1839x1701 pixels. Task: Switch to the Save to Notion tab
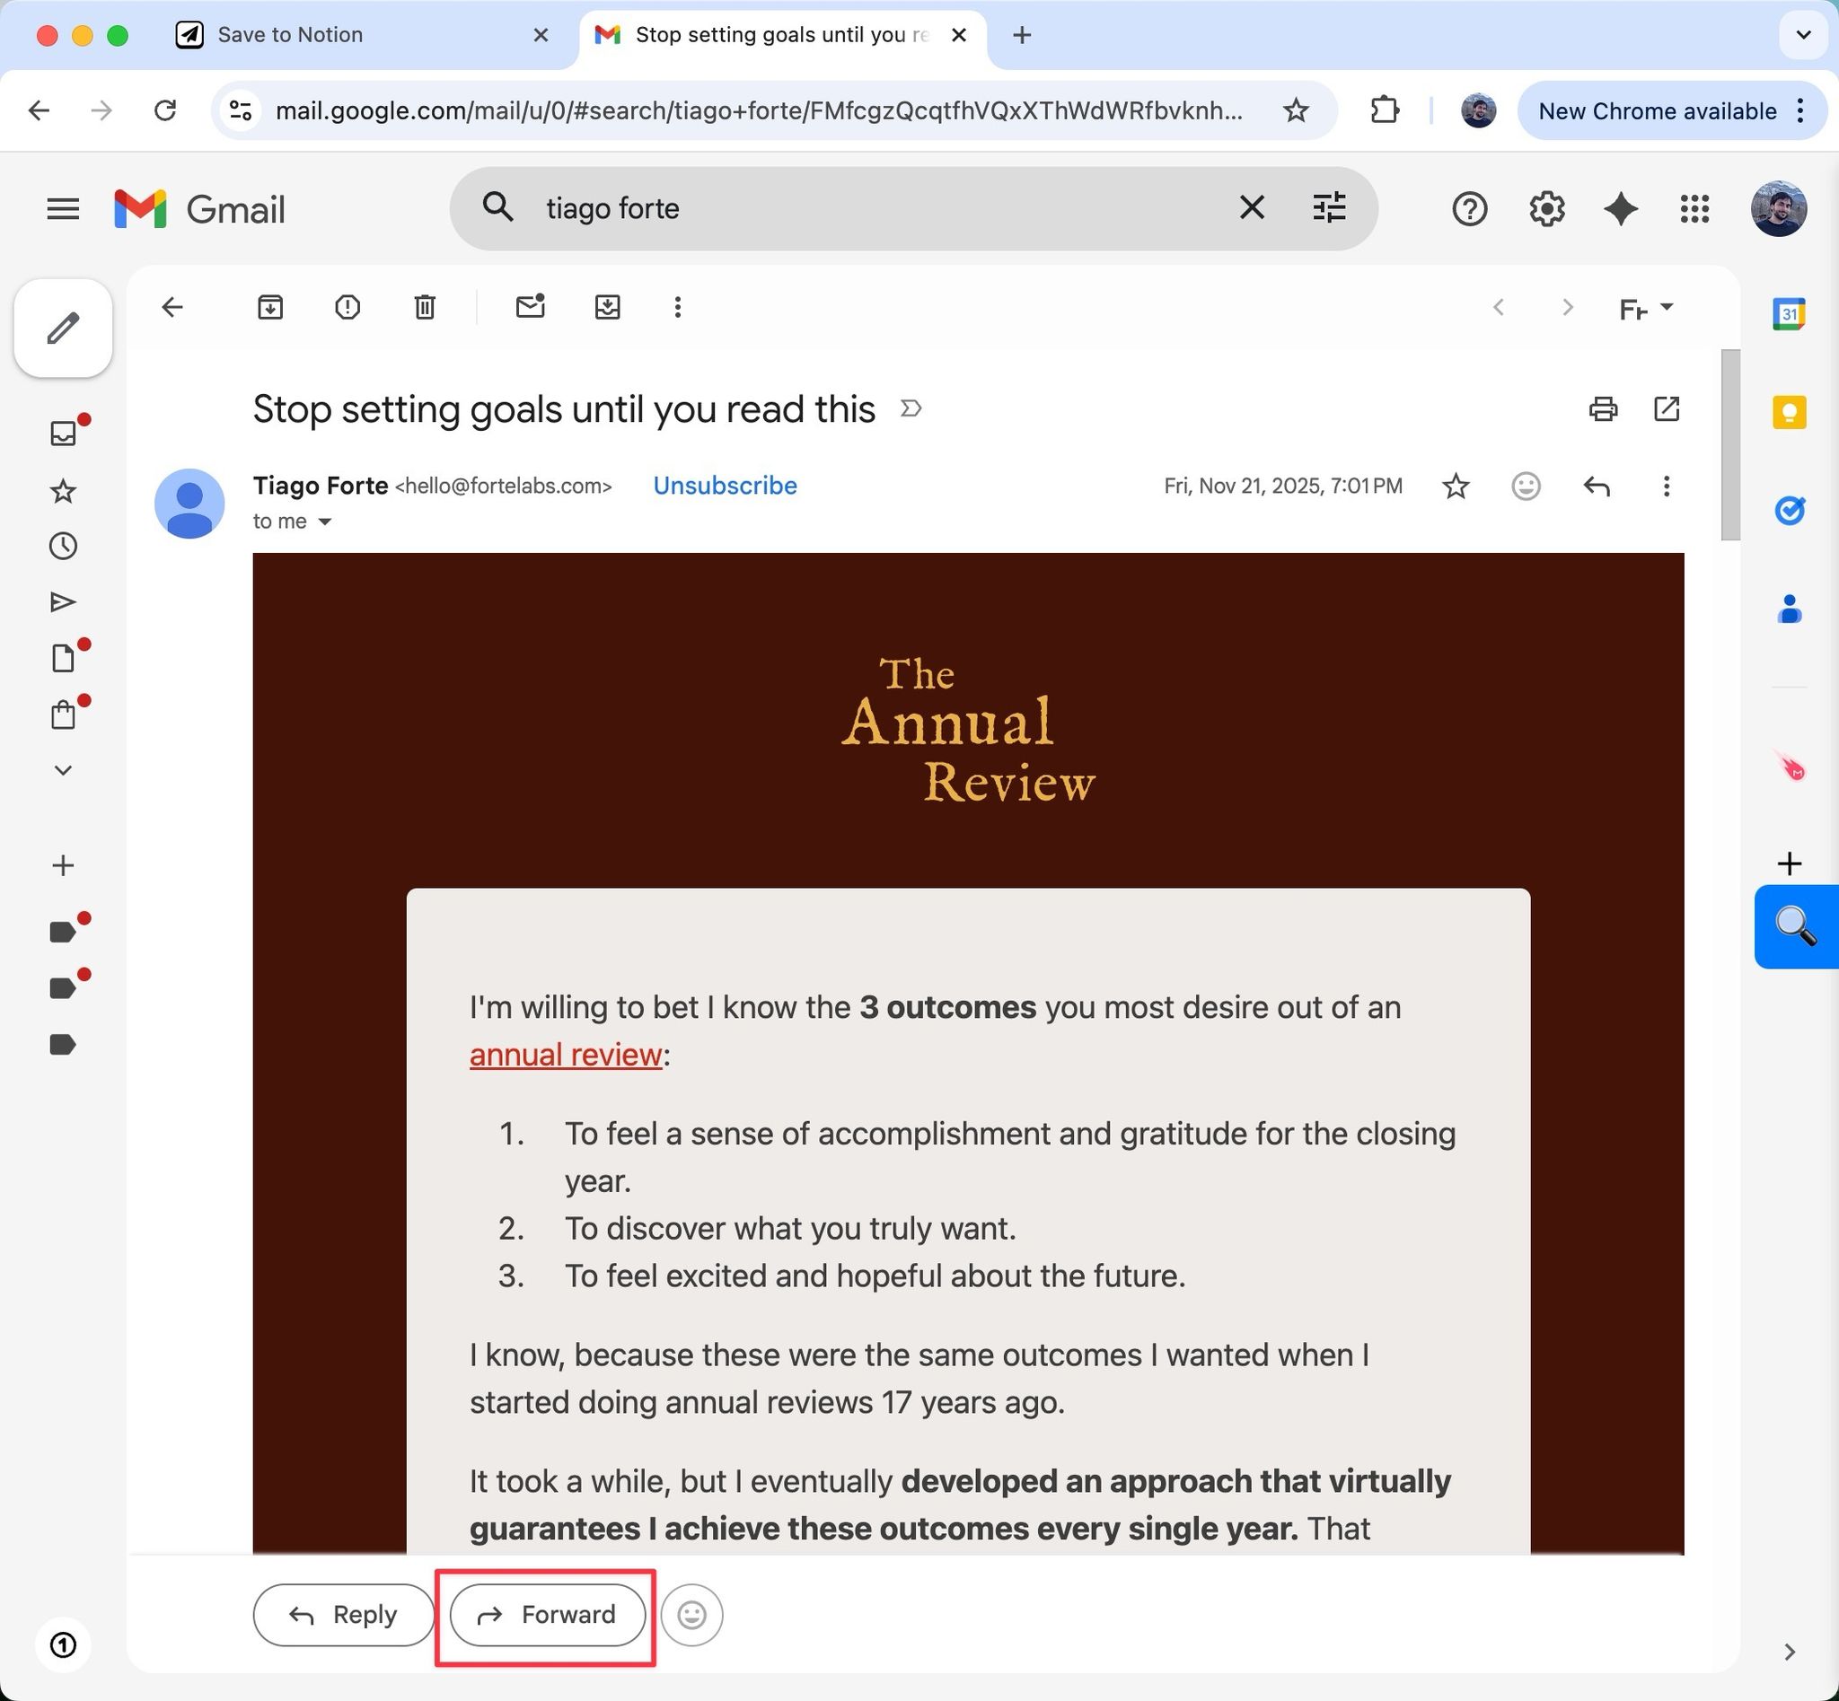pyautogui.click(x=290, y=35)
